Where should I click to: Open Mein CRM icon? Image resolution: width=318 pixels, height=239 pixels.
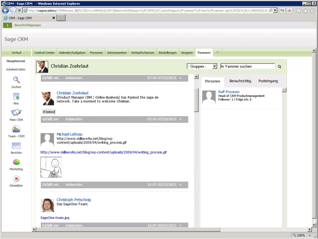[16, 113]
